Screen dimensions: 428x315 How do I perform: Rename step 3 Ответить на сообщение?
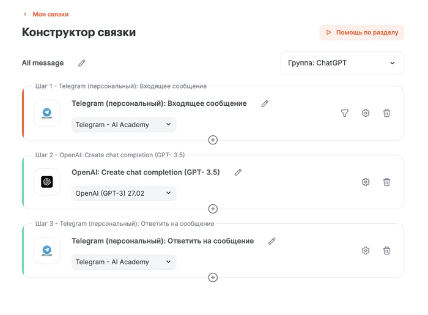point(272,241)
